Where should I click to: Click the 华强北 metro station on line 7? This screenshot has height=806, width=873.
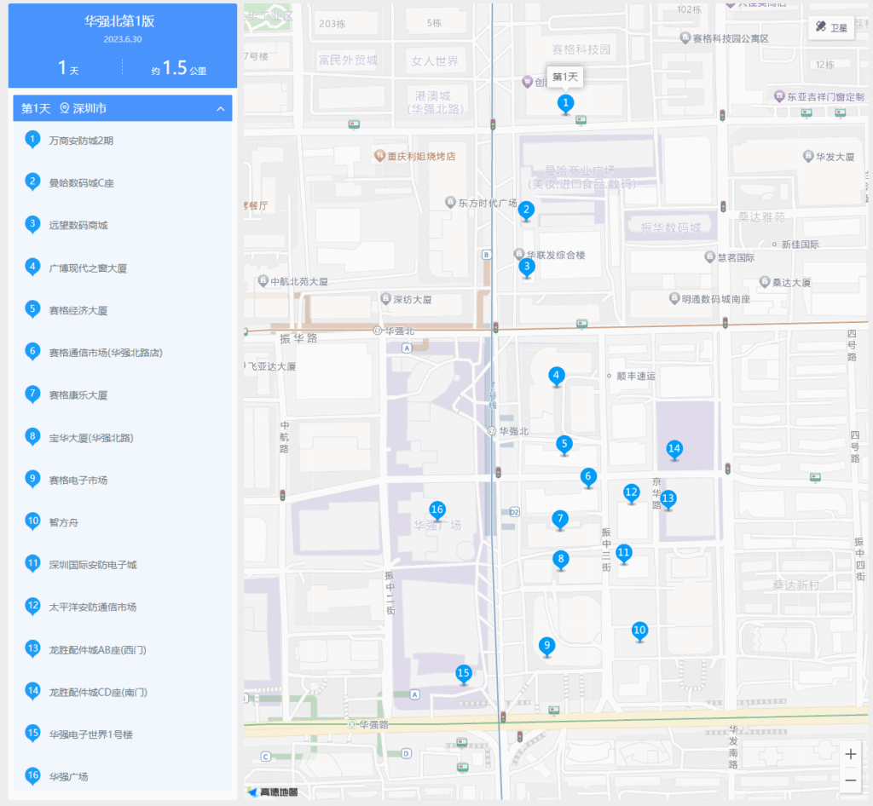click(492, 431)
